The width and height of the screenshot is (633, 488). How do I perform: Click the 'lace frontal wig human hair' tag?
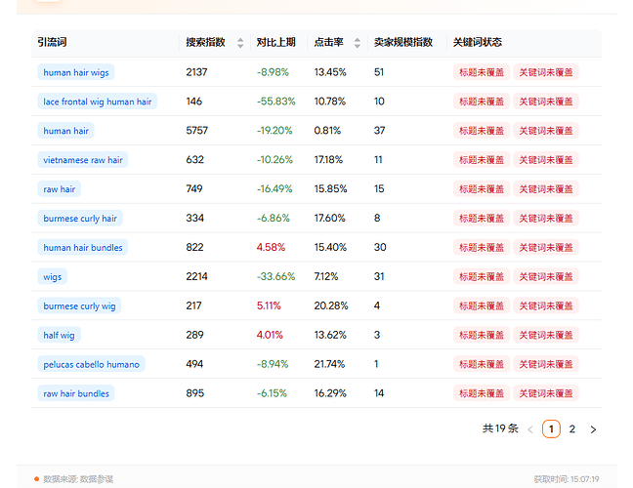click(x=97, y=102)
